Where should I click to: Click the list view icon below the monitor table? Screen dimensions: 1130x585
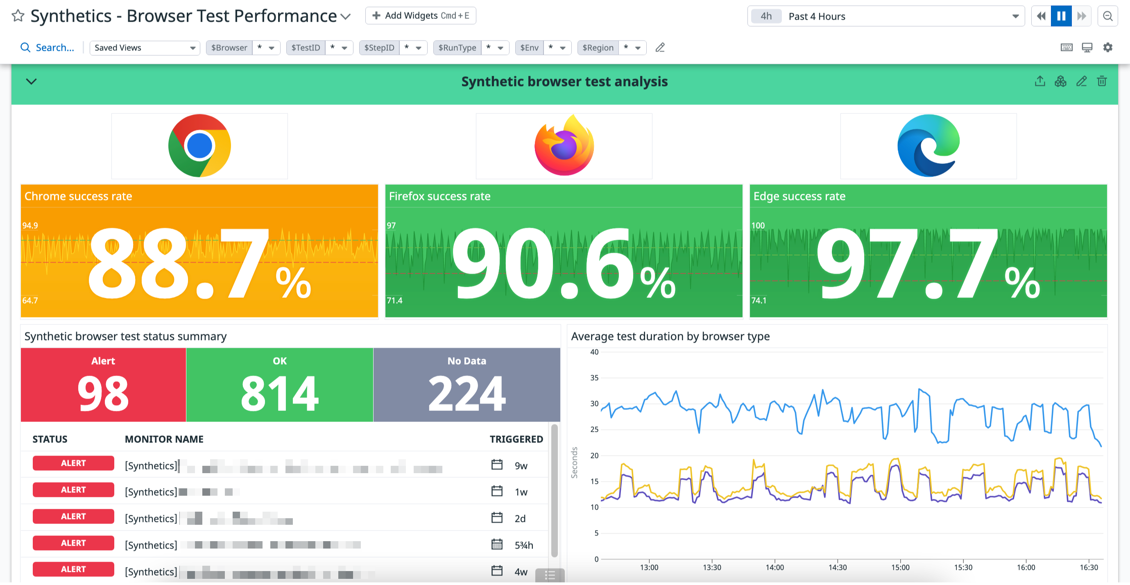point(550,575)
